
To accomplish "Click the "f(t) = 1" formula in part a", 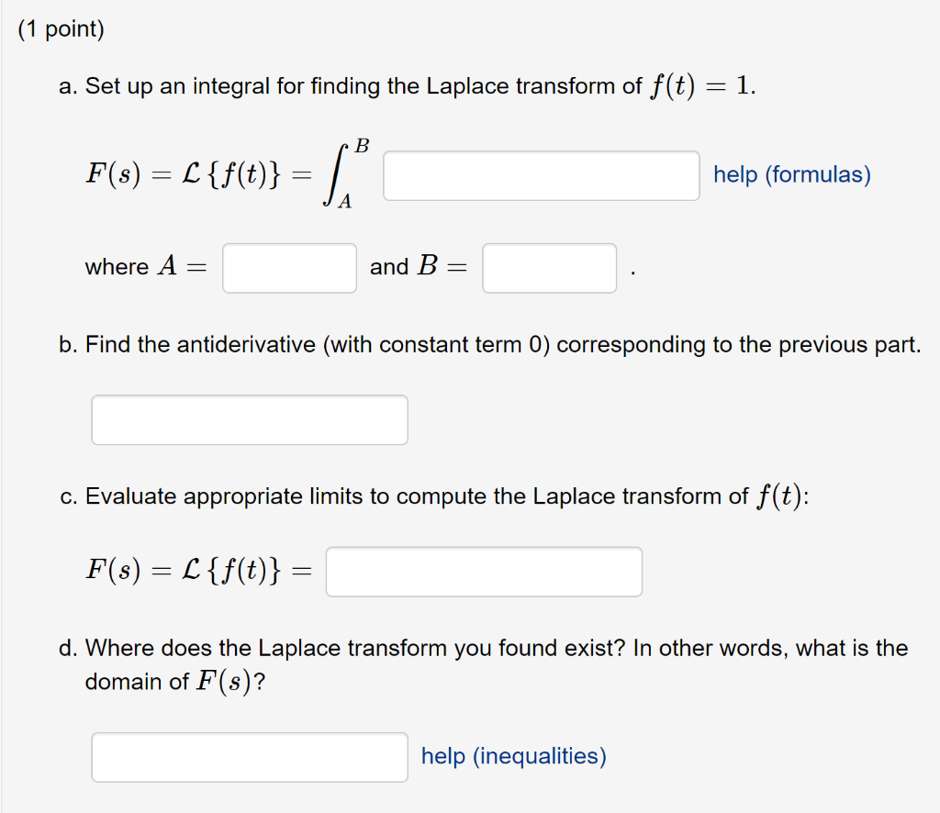I will coord(703,86).
